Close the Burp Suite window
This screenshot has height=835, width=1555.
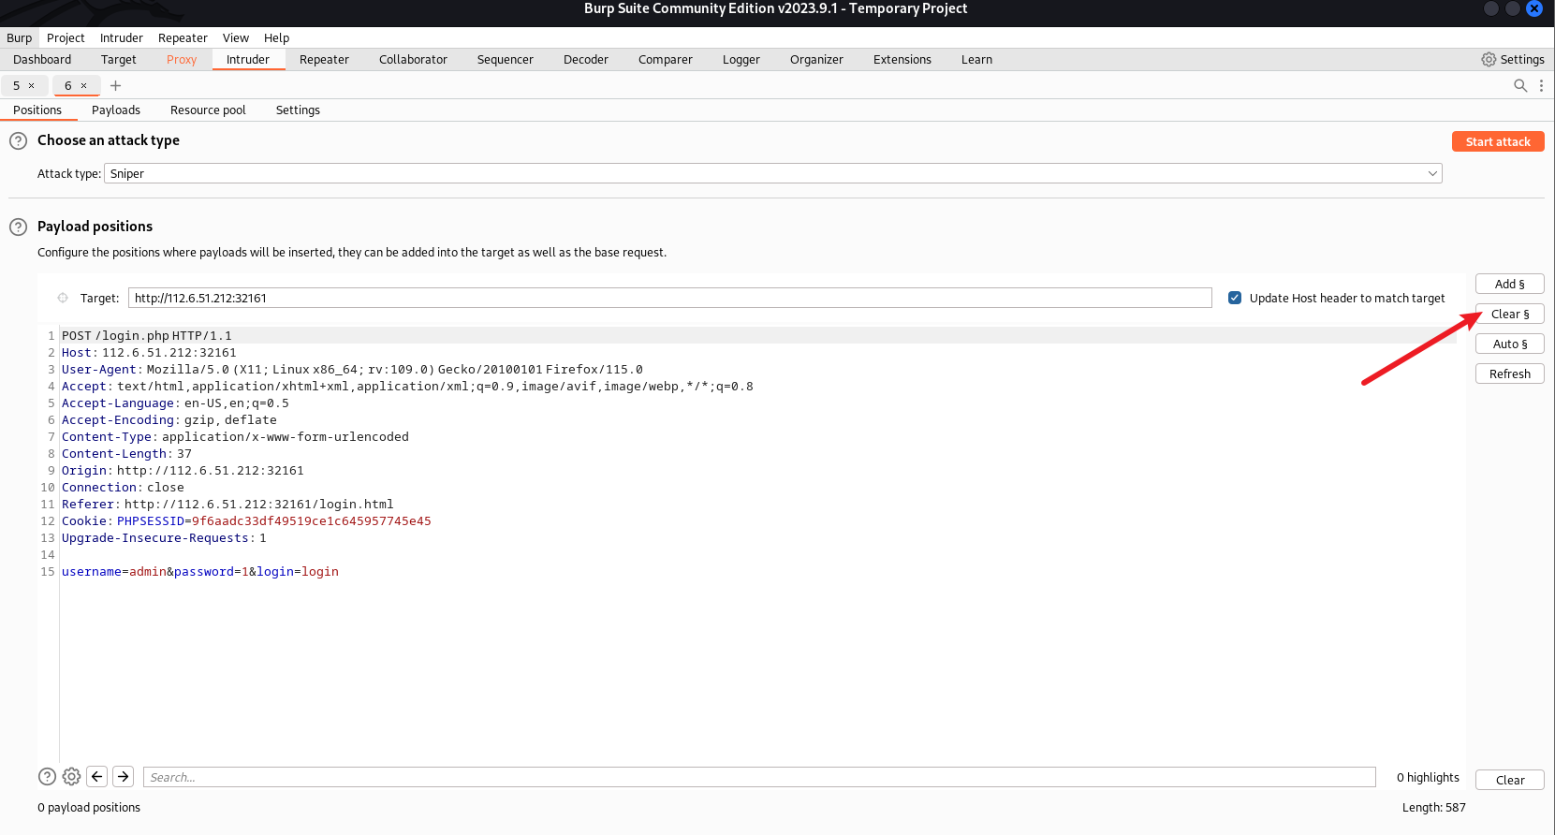[x=1534, y=8]
